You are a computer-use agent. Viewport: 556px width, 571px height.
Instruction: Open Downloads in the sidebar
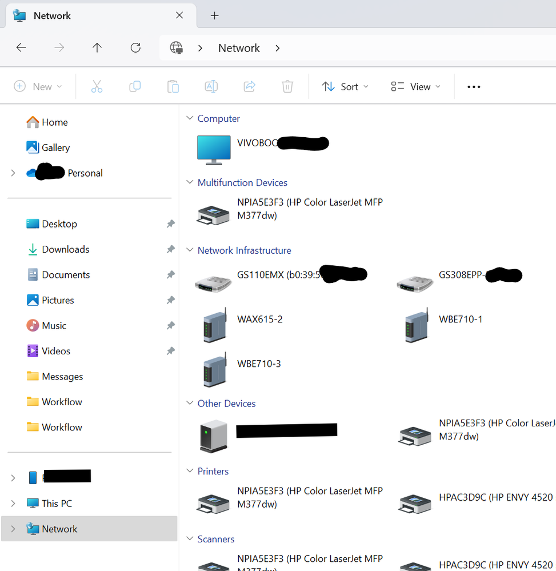tap(65, 250)
